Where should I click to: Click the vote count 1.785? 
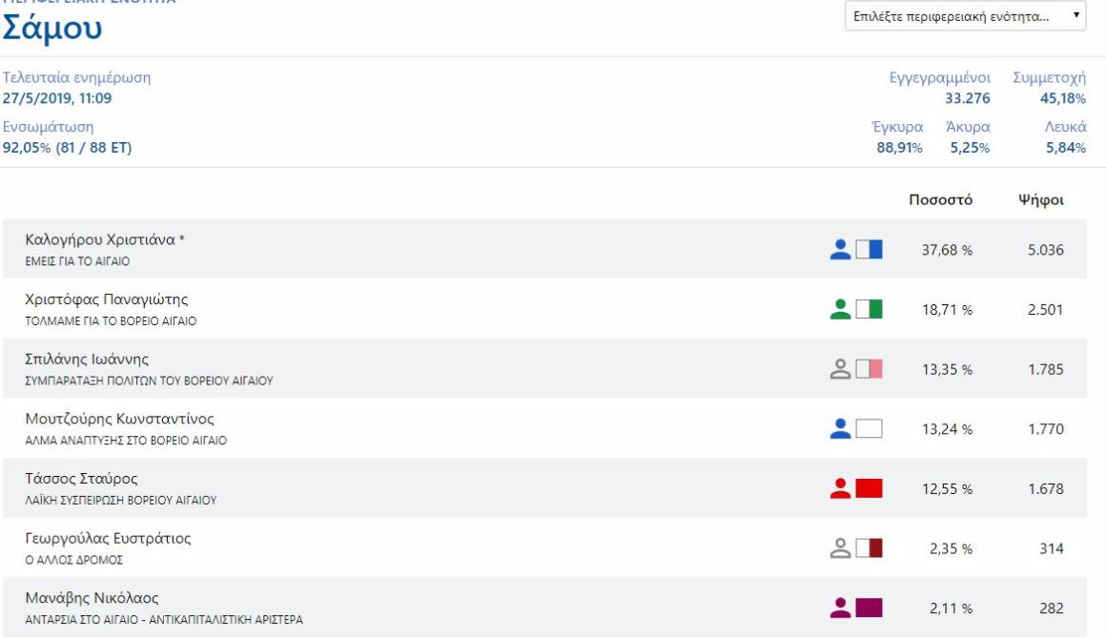point(1045,370)
